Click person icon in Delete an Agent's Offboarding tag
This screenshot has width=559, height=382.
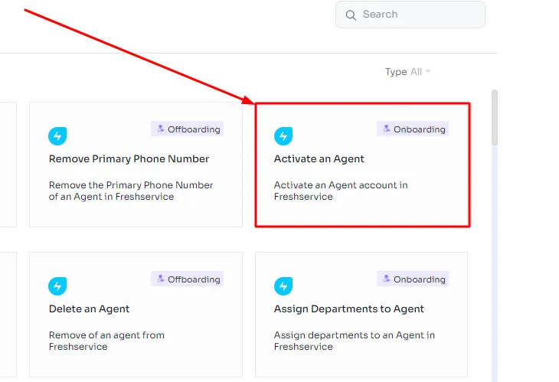click(161, 279)
